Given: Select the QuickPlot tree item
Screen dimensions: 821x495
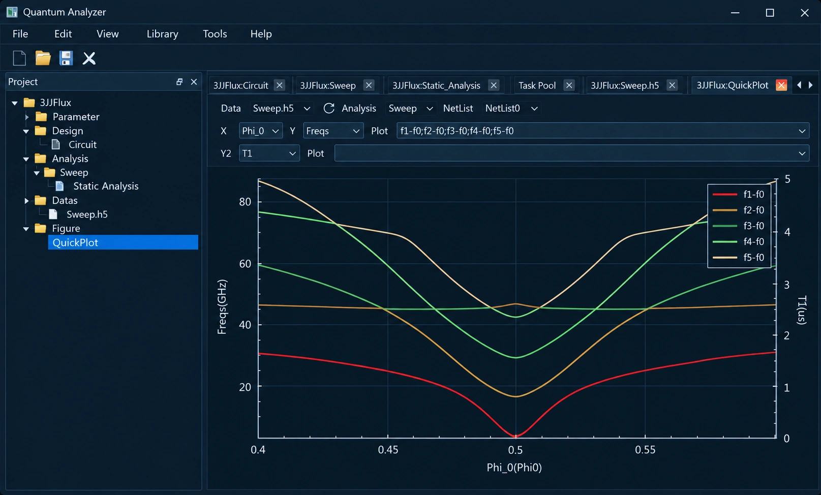Looking at the screenshot, I should [123, 242].
